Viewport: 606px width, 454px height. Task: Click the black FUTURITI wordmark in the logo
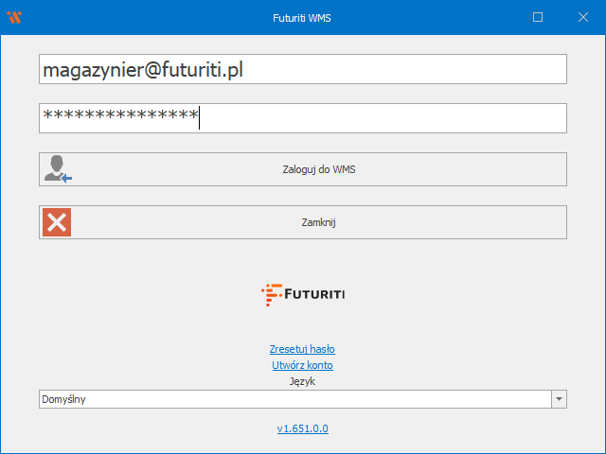pos(314,295)
